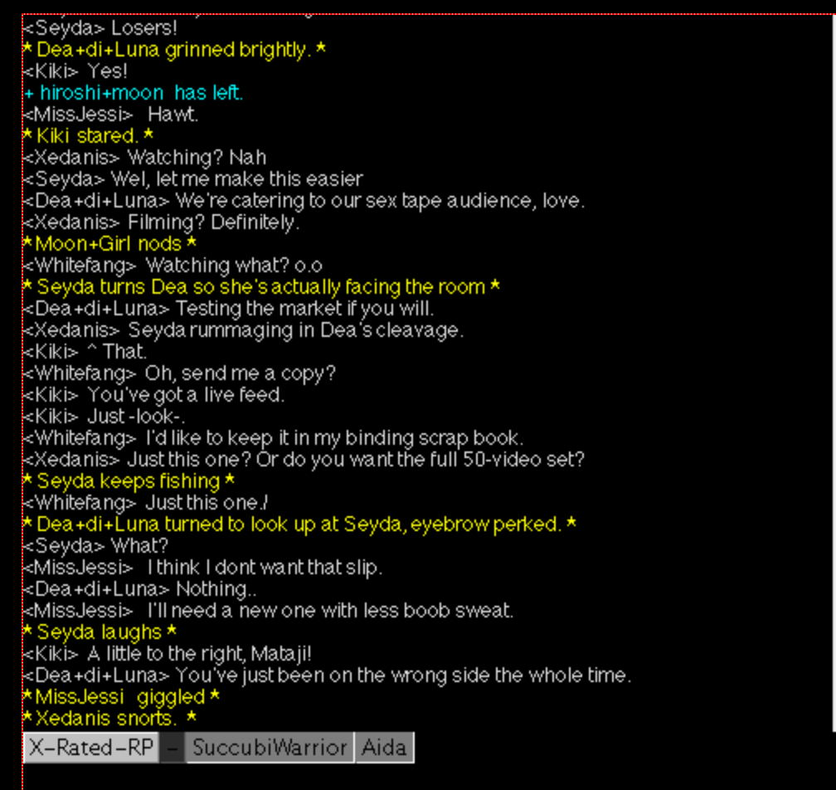Select the 'Moon+Girl nods' action line

point(110,244)
